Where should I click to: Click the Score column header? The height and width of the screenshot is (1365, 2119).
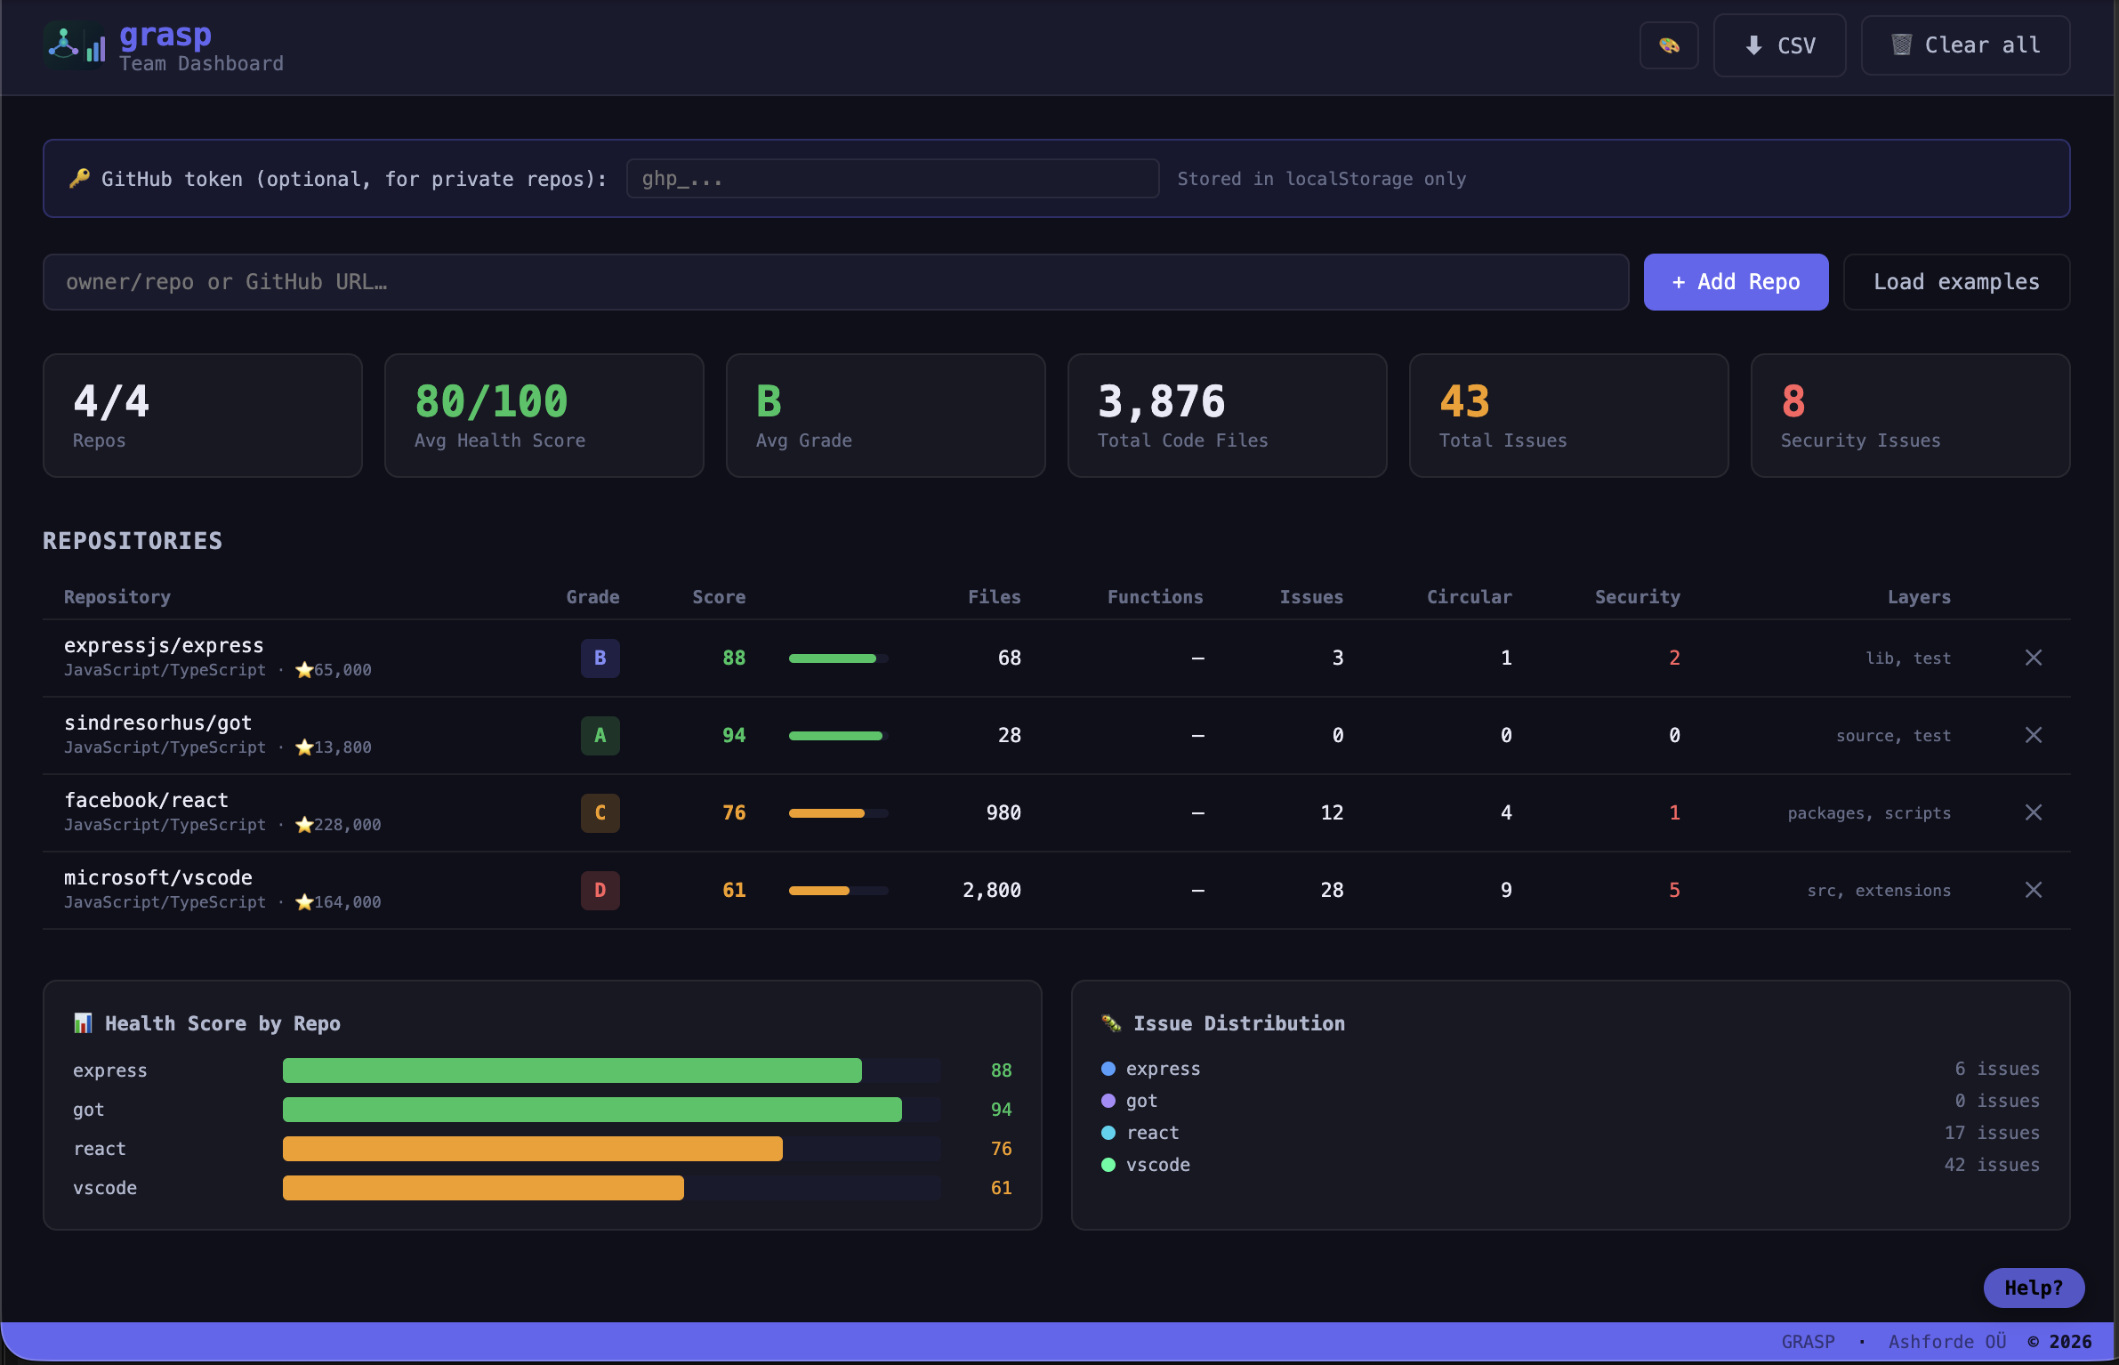[x=718, y=596]
